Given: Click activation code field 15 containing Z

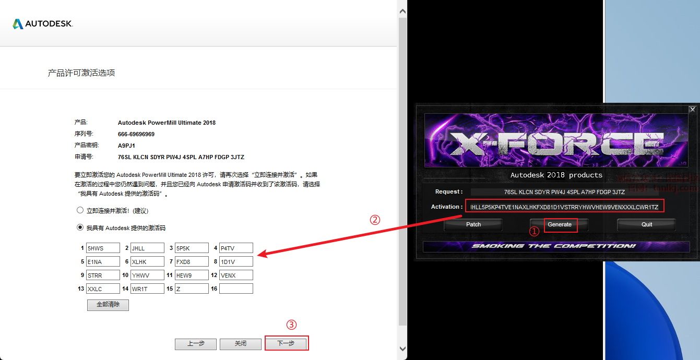Looking at the screenshot, I should 192,289.
